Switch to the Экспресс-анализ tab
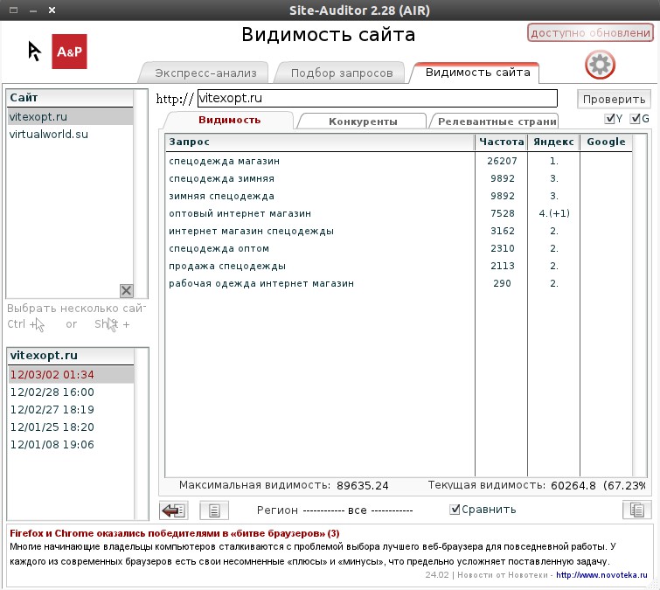 [x=205, y=73]
